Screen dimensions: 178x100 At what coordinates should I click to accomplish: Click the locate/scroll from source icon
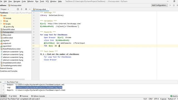coord(18,9)
